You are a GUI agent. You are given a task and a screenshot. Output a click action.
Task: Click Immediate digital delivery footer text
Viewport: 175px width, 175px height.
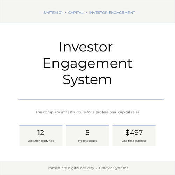point(71,168)
